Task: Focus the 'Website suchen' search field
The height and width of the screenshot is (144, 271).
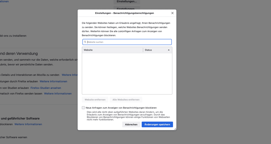Action: click(x=127, y=42)
